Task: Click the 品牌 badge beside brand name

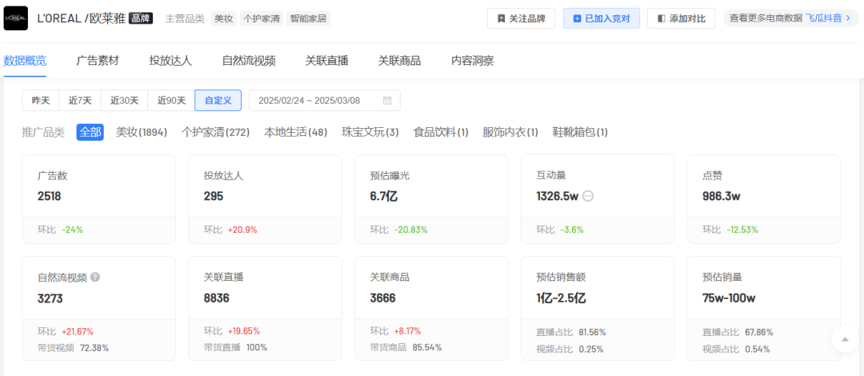Action: point(141,18)
